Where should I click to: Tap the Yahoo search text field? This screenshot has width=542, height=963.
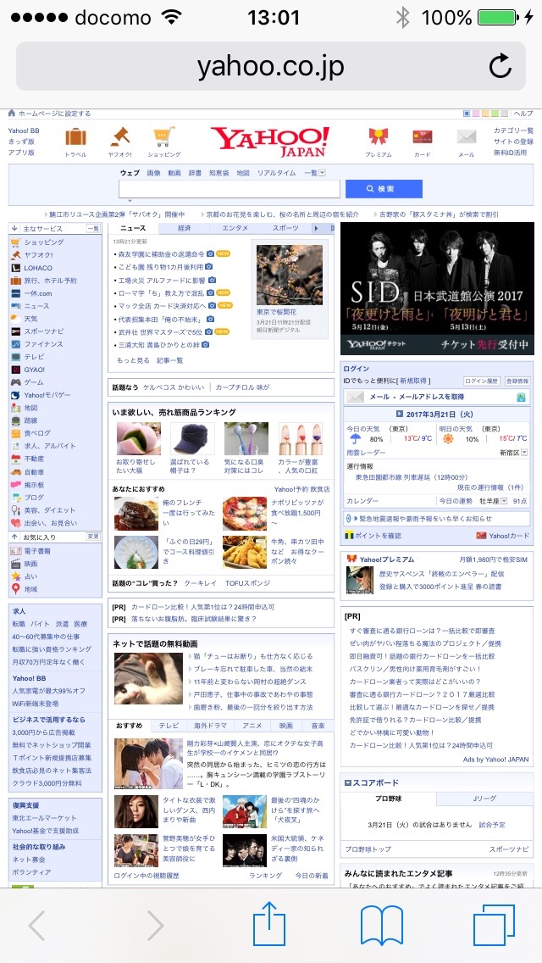[229, 189]
